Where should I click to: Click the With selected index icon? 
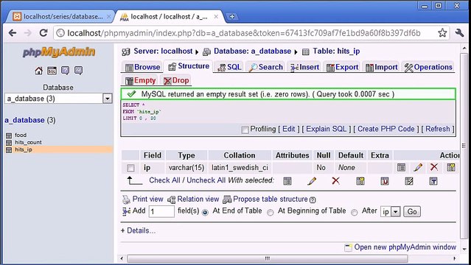[409, 181]
